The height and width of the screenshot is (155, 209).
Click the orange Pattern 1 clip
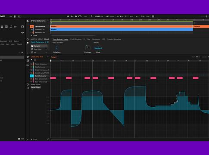(122, 27)
